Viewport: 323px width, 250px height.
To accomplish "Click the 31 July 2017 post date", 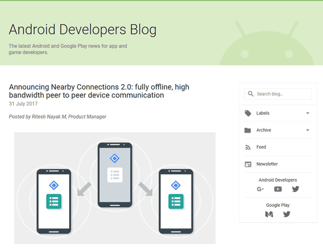I will (23, 104).
